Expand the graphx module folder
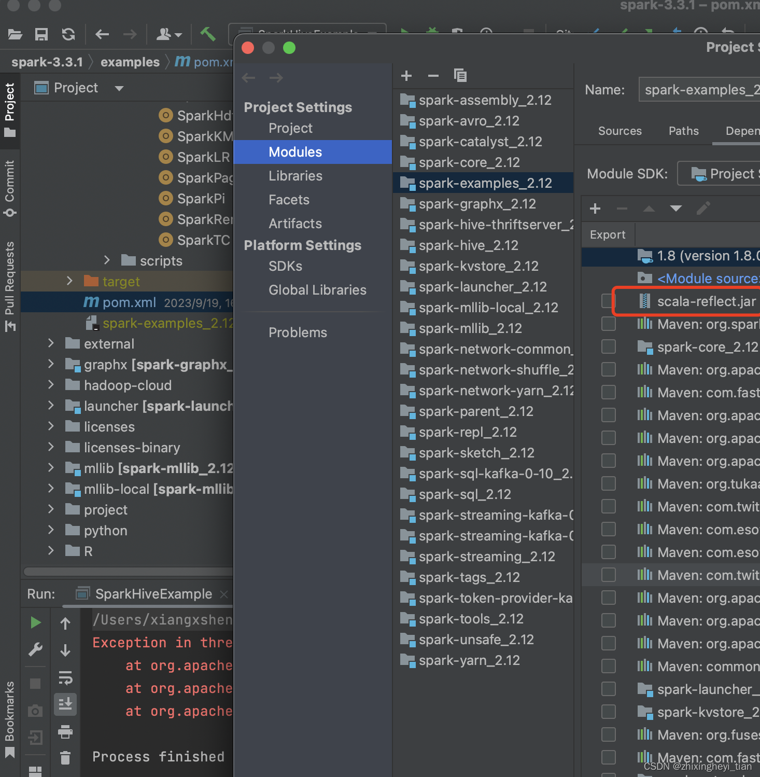The image size is (760, 777). coord(51,364)
